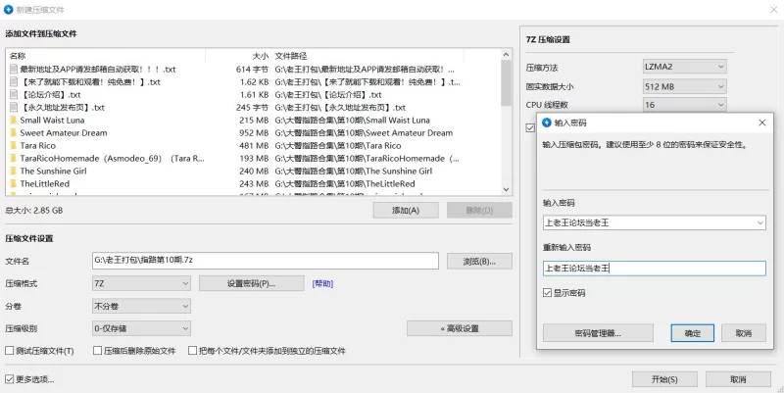Enable 压缩后删除原始文件 checkbox
This screenshot has width=784, height=393.
[x=98, y=351]
